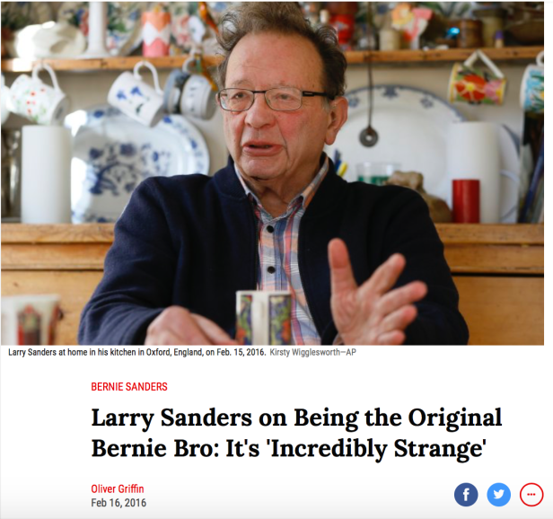Click the blurred mug in bottom-left corner
The image size is (553, 519).
point(31,320)
